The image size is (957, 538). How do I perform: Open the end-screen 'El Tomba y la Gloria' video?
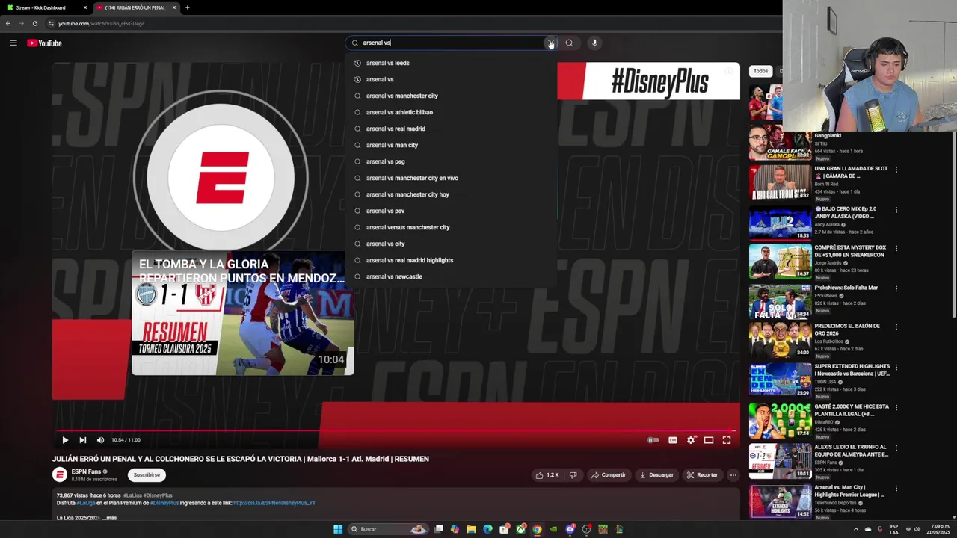pos(243,313)
